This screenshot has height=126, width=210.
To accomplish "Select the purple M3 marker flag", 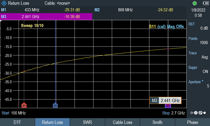I will pos(168,106).
